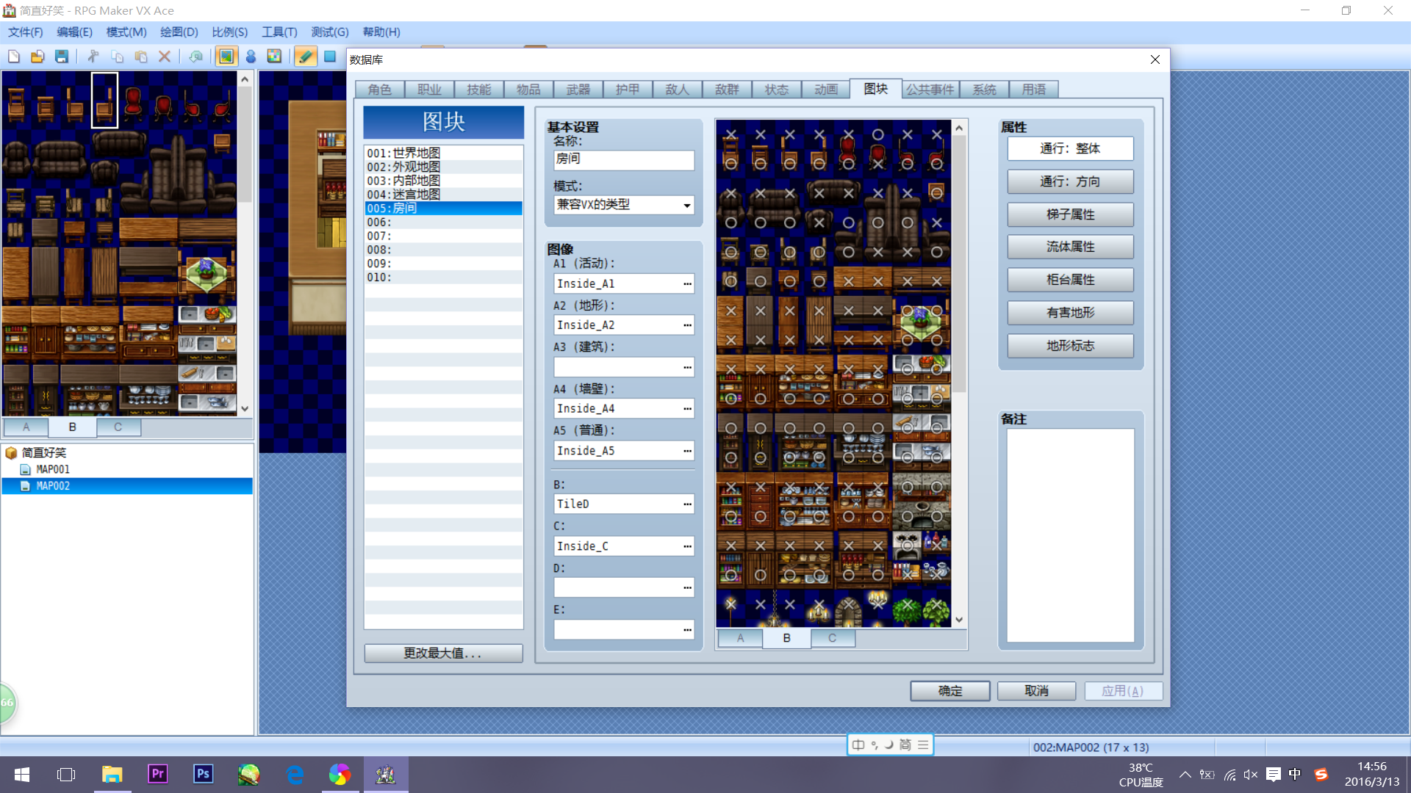Click the 名称 input field
Screen dimensions: 1411x793
[x=623, y=159]
